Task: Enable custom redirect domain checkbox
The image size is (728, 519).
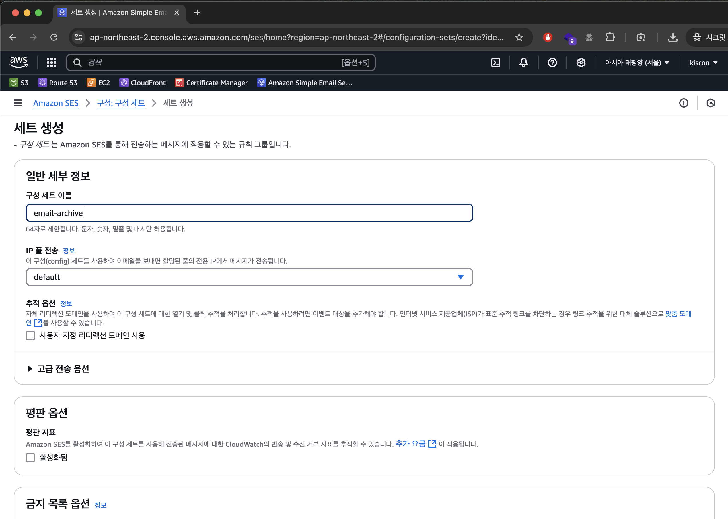Action: pos(30,335)
